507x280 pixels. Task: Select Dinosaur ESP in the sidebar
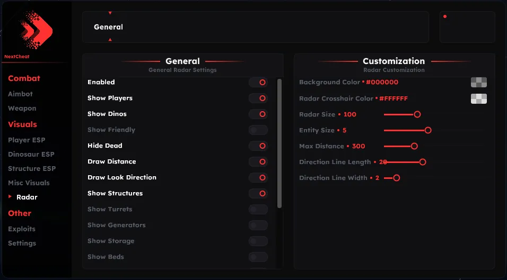pyautogui.click(x=31, y=154)
